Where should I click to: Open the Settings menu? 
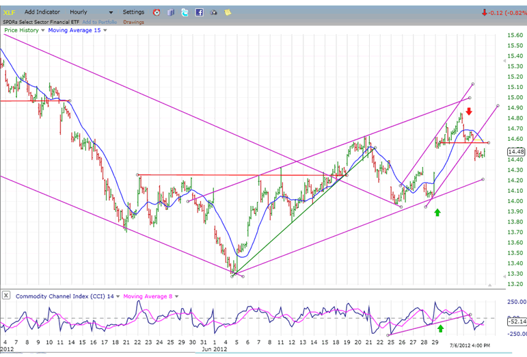[x=133, y=12]
